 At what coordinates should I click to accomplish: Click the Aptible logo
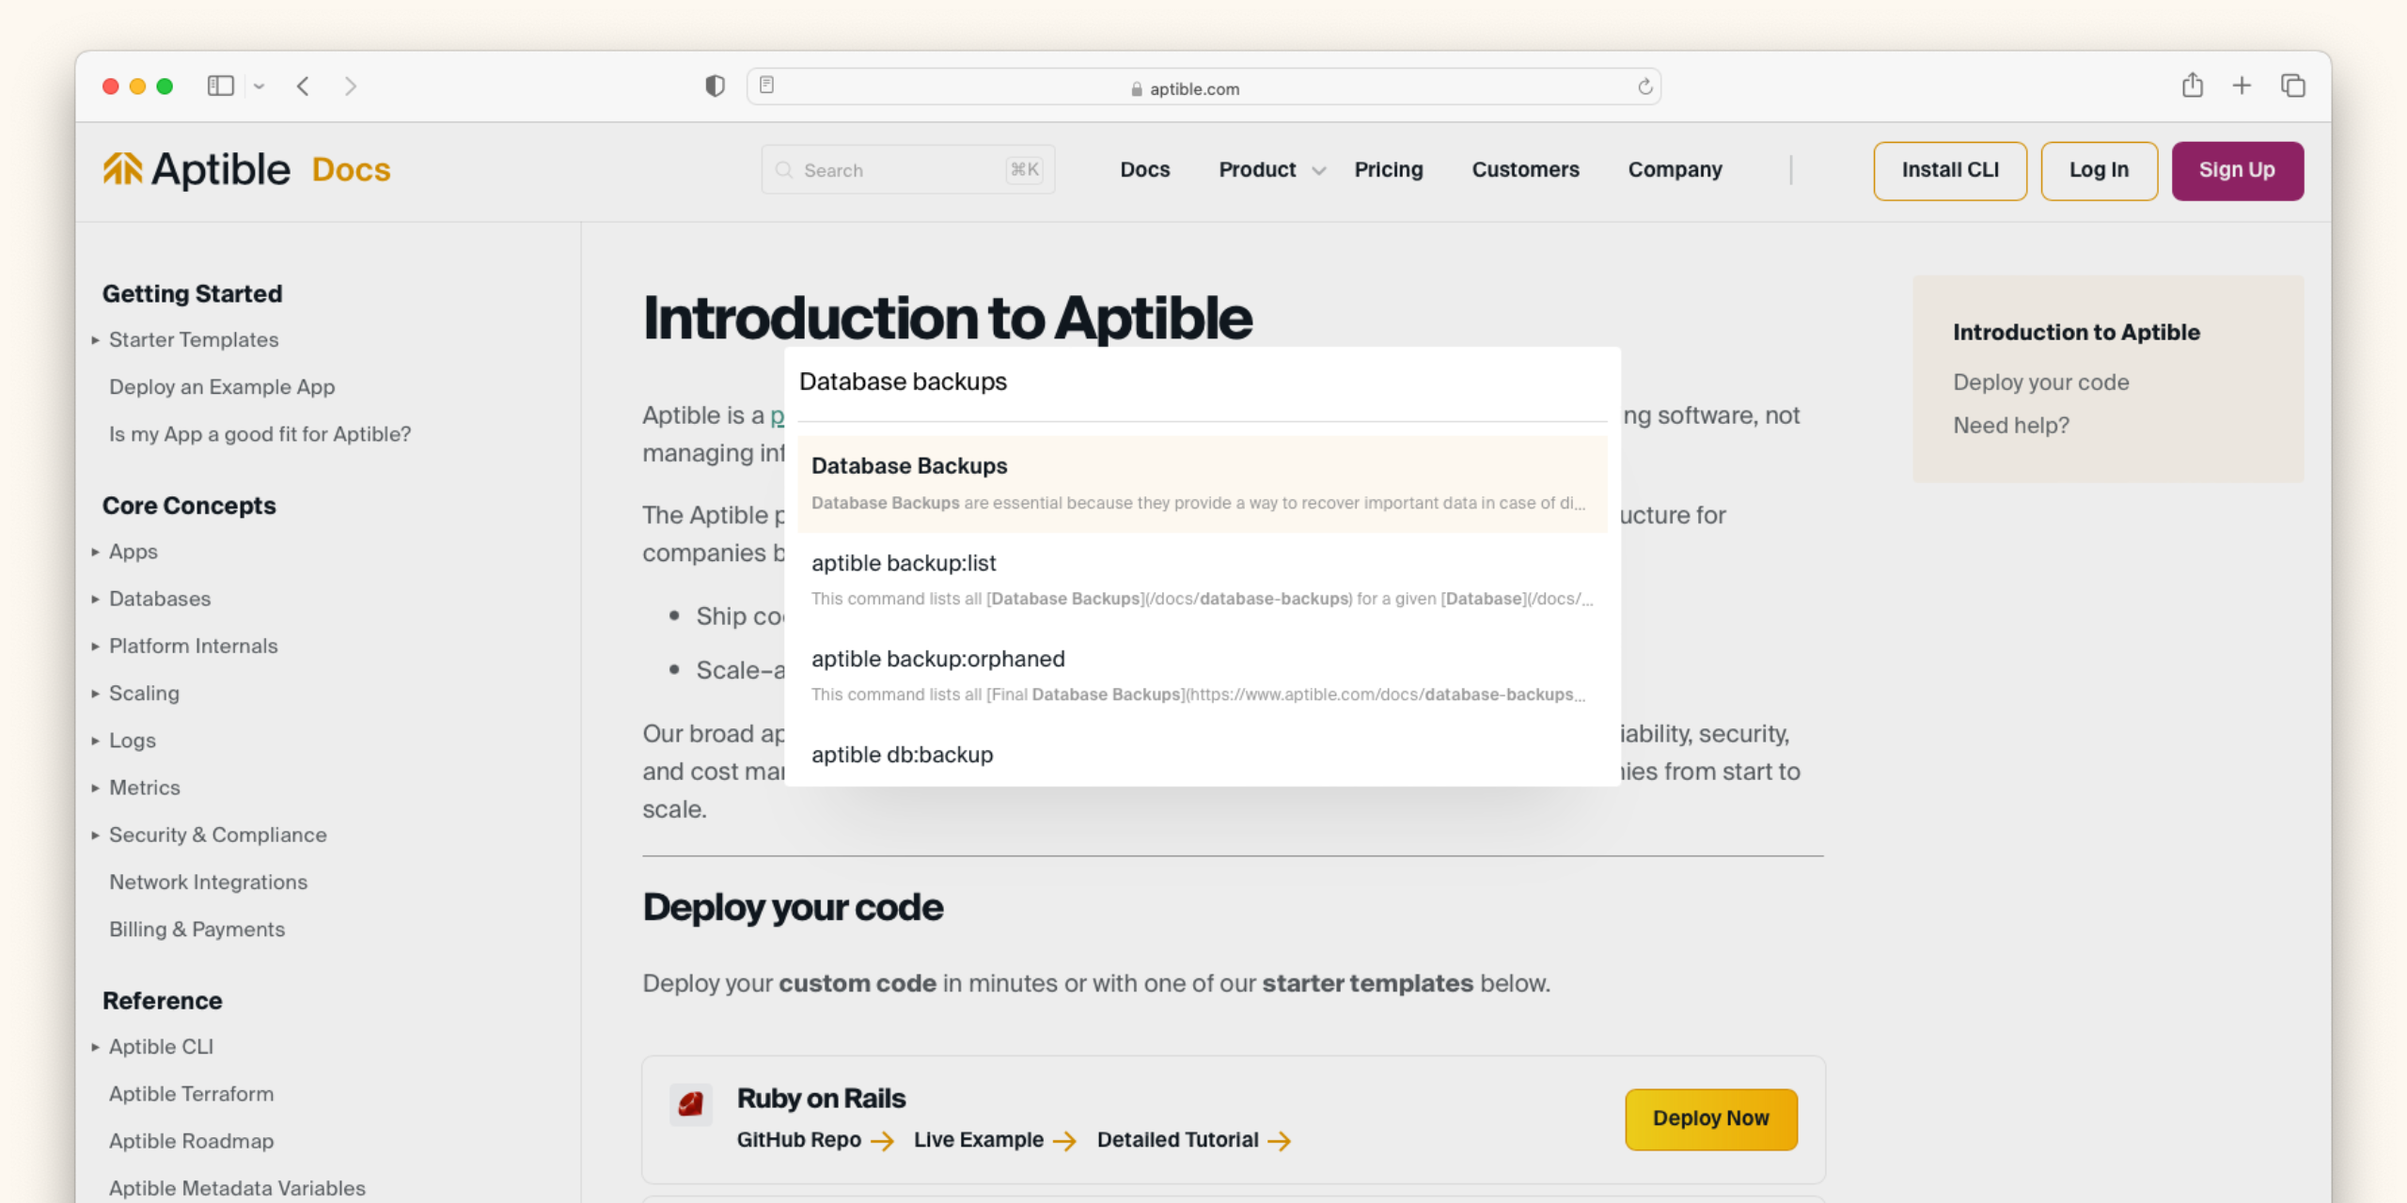(197, 170)
